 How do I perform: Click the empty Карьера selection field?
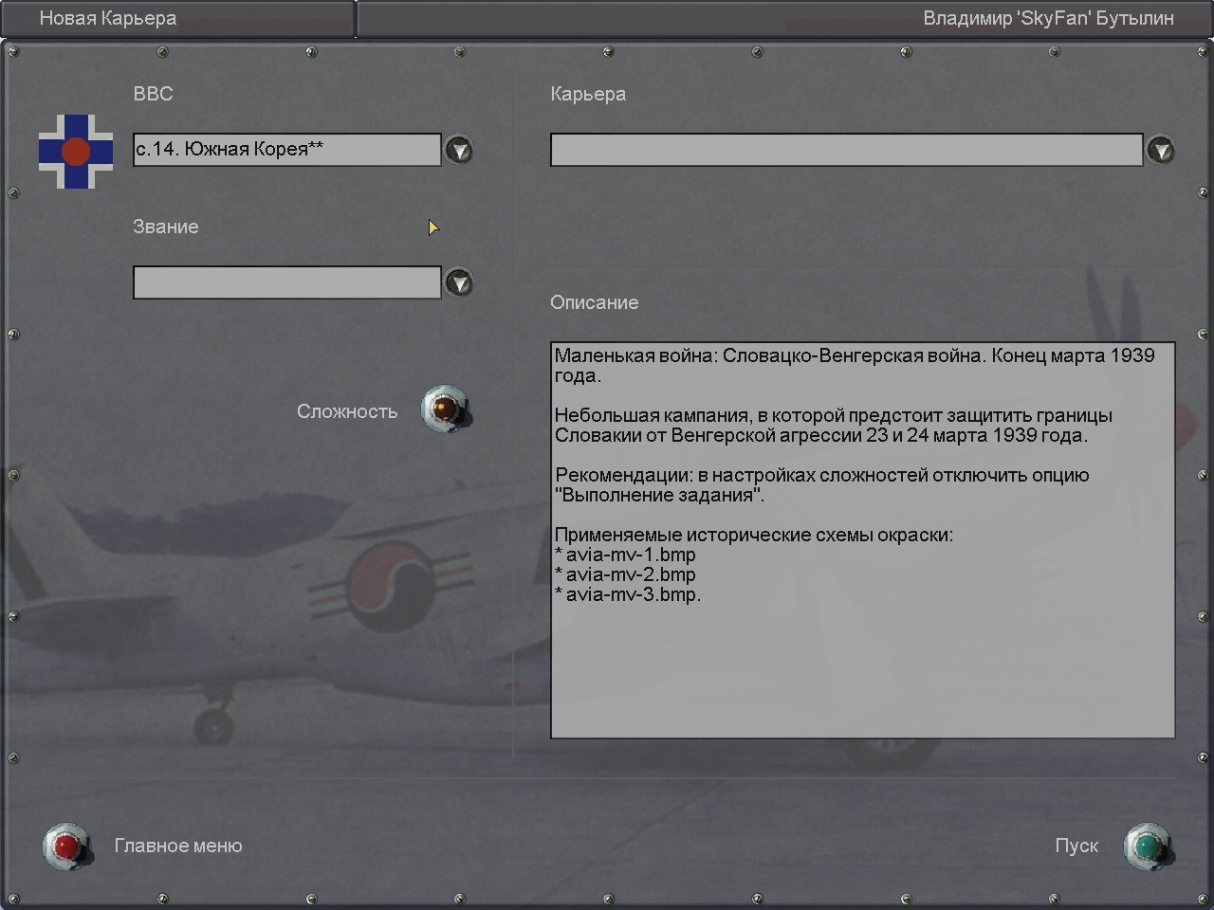pos(847,150)
